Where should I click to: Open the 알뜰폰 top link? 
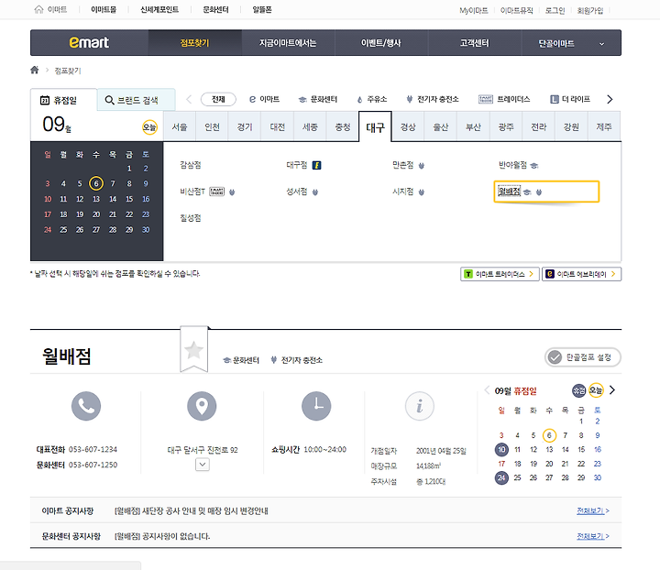click(262, 10)
